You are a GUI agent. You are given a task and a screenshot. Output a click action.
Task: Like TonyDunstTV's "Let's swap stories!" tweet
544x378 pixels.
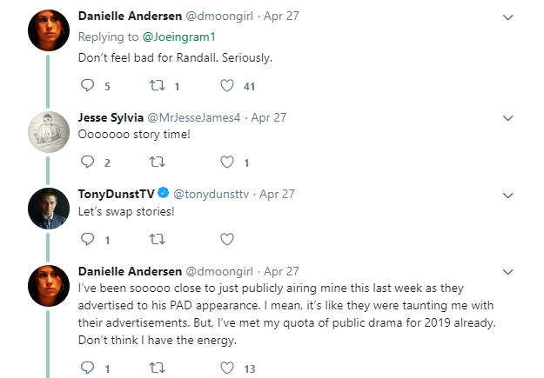[x=227, y=239]
